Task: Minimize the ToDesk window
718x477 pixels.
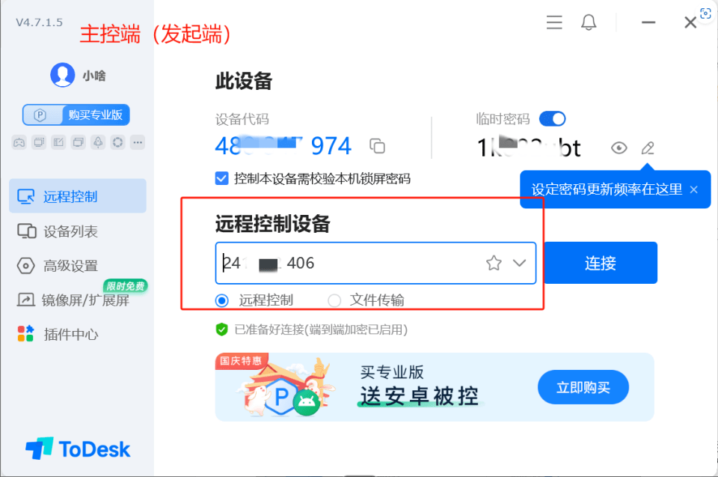Action: pyautogui.click(x=648, y=22)
